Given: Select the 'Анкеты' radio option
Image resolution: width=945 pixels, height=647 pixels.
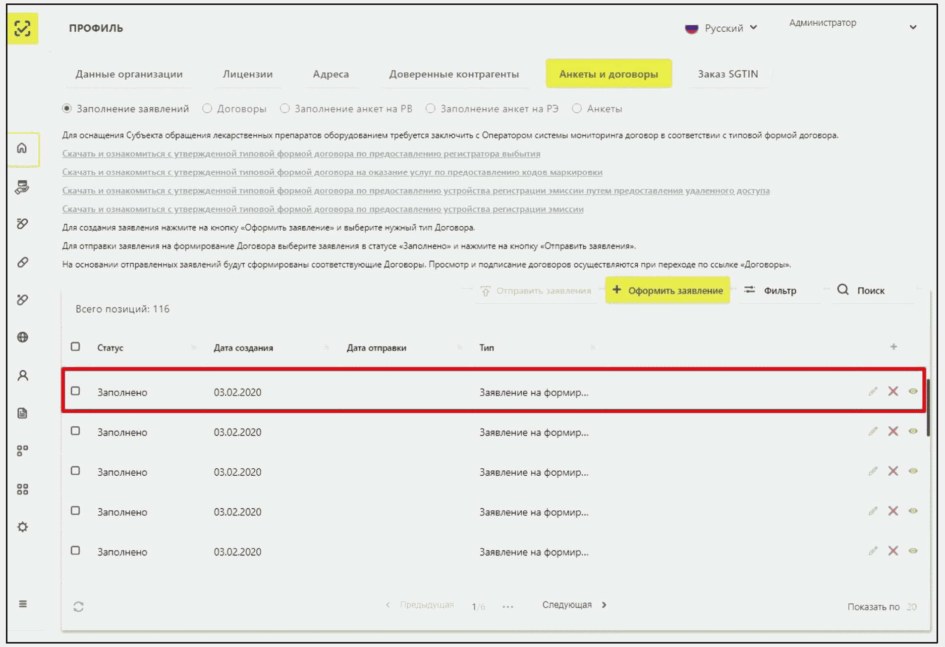Looking at the screenshot, I should click(x=577, y=108).
